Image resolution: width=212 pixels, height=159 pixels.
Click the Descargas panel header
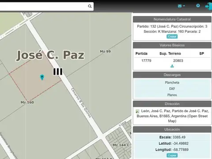[x=172, y=75]
